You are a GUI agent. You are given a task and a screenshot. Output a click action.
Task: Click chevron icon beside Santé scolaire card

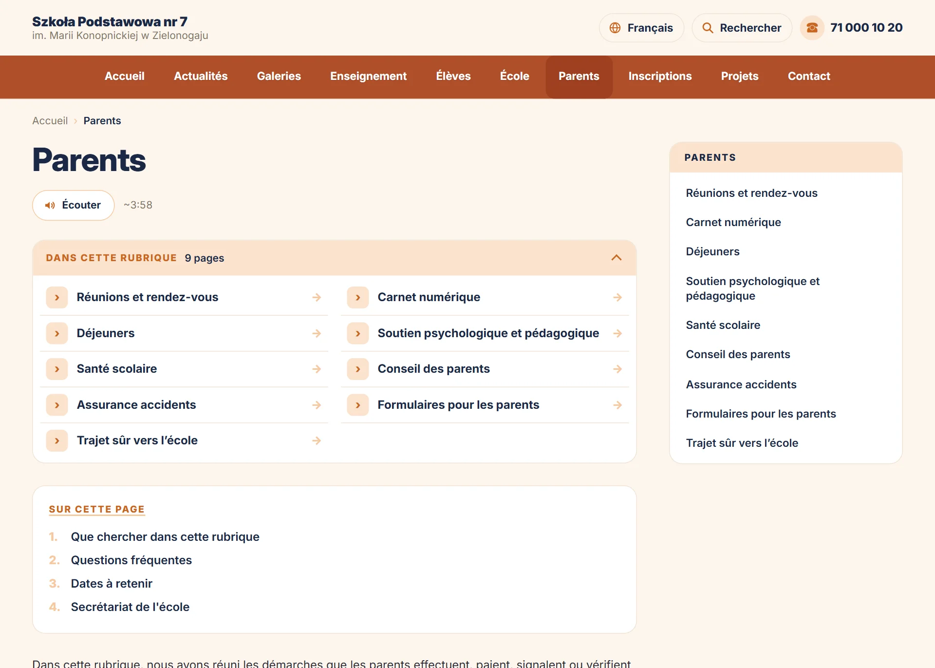point(57,369)
